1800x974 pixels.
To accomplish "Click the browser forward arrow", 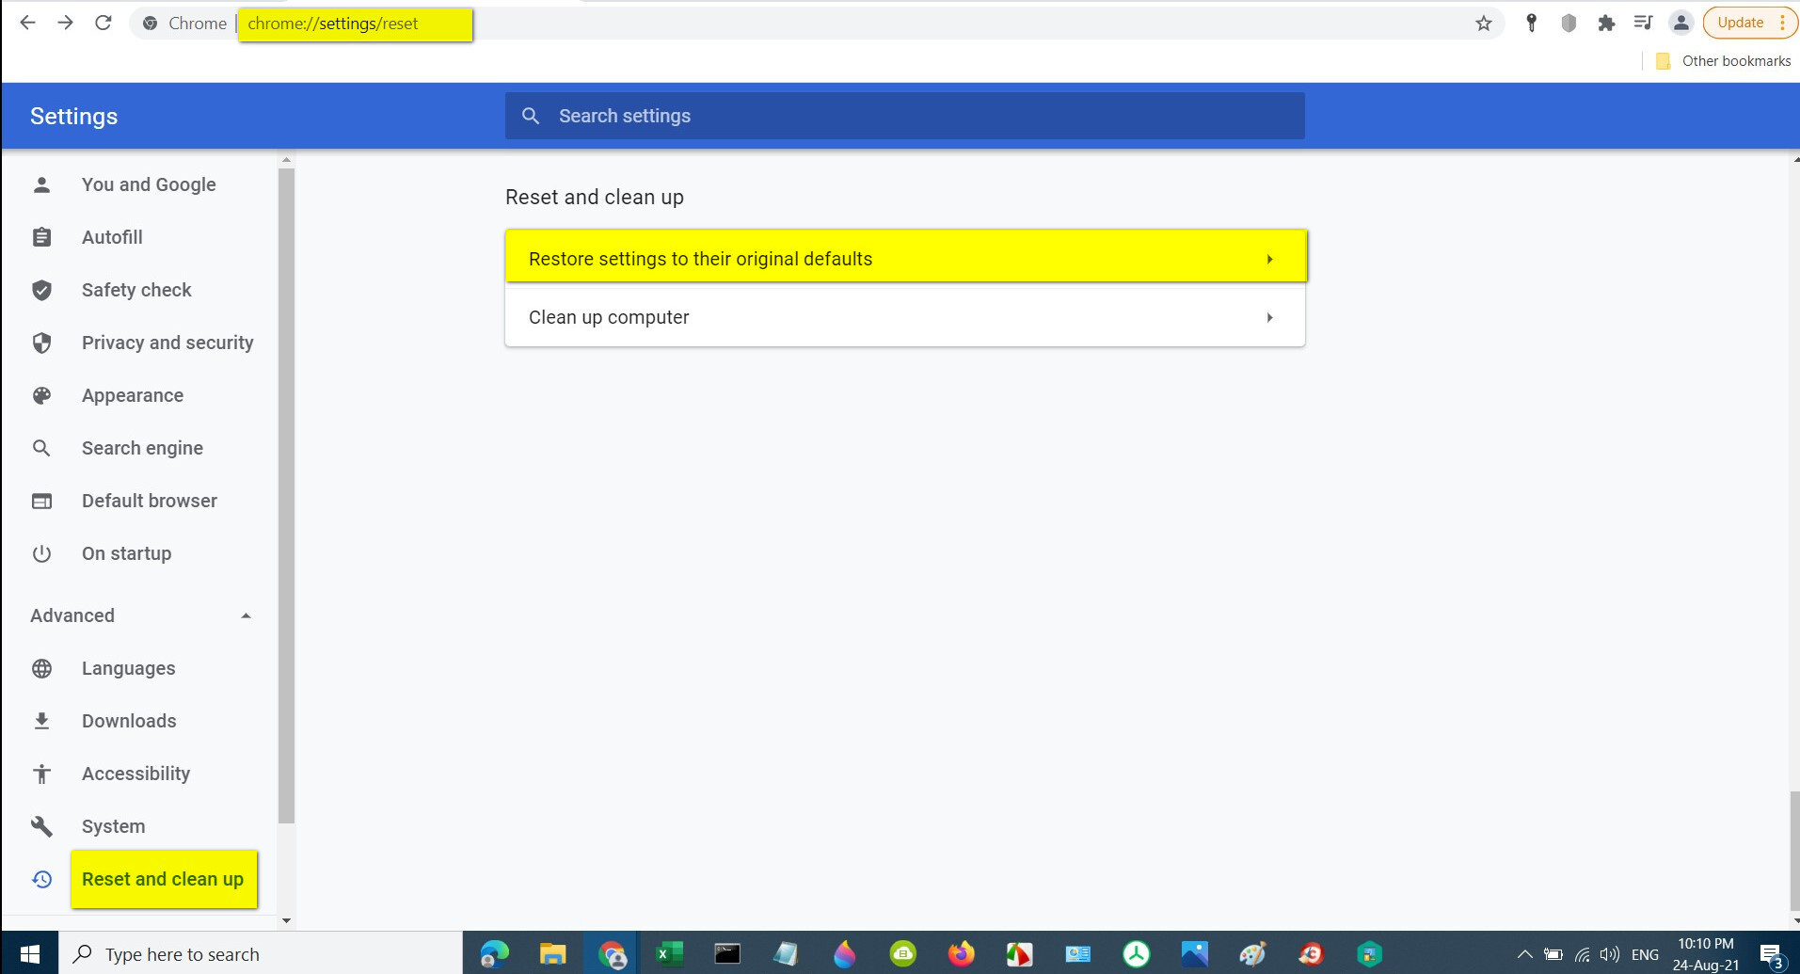I will tap(65, 23).
